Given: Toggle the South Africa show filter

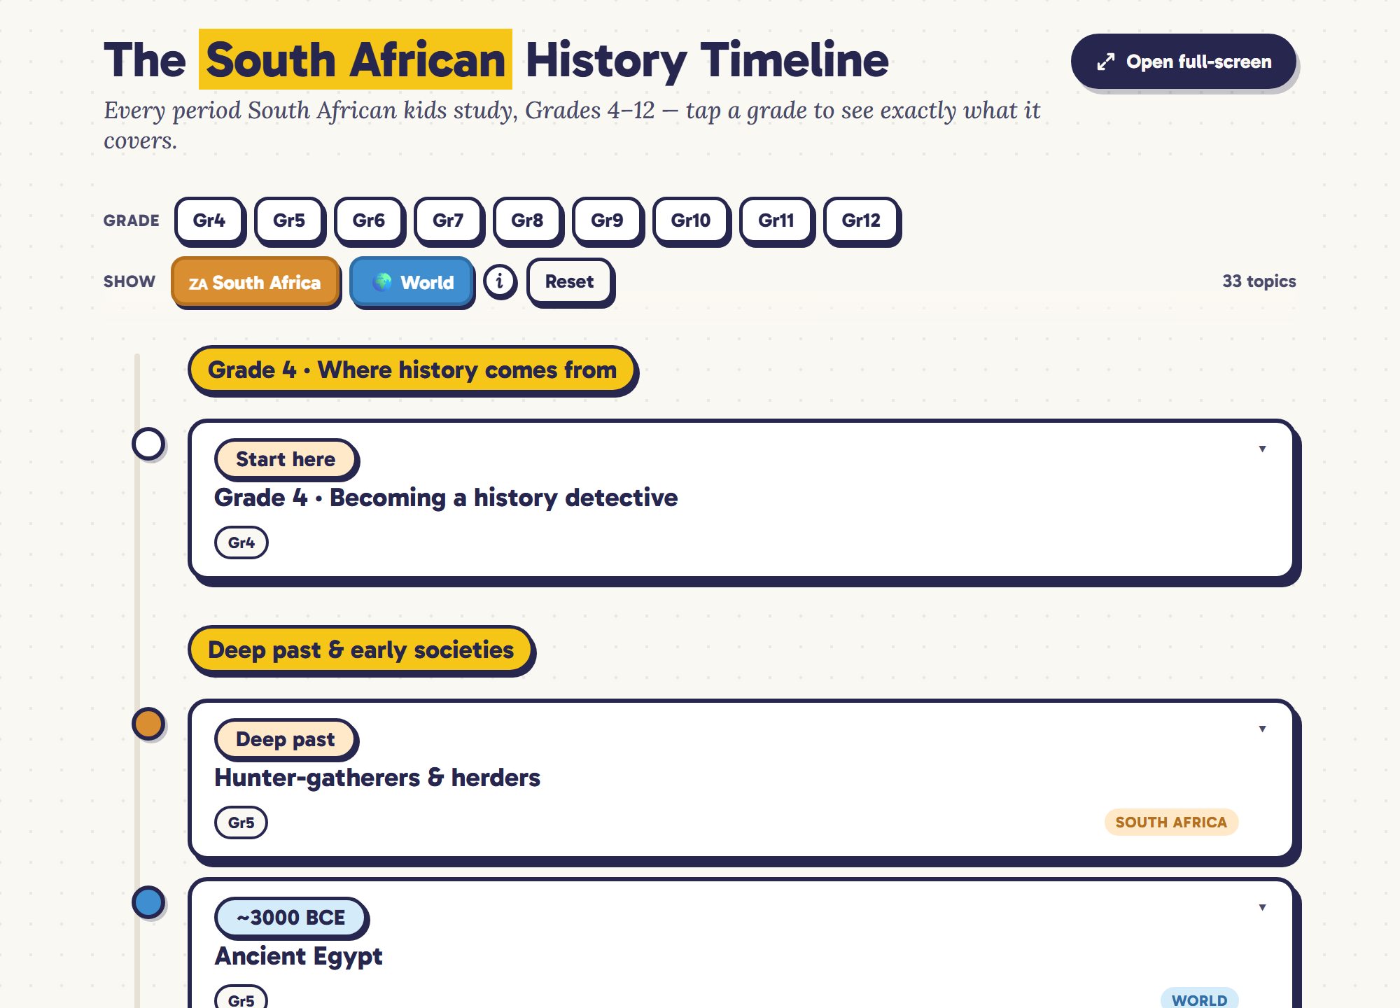Looking at the screenshot, I should tap(255, 281).
